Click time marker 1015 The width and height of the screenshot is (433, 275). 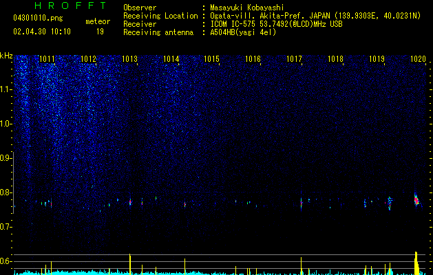pyautogui.click(x=211, y=58)
